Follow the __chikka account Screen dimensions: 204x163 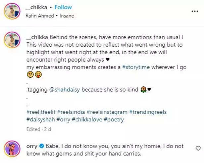63,7
